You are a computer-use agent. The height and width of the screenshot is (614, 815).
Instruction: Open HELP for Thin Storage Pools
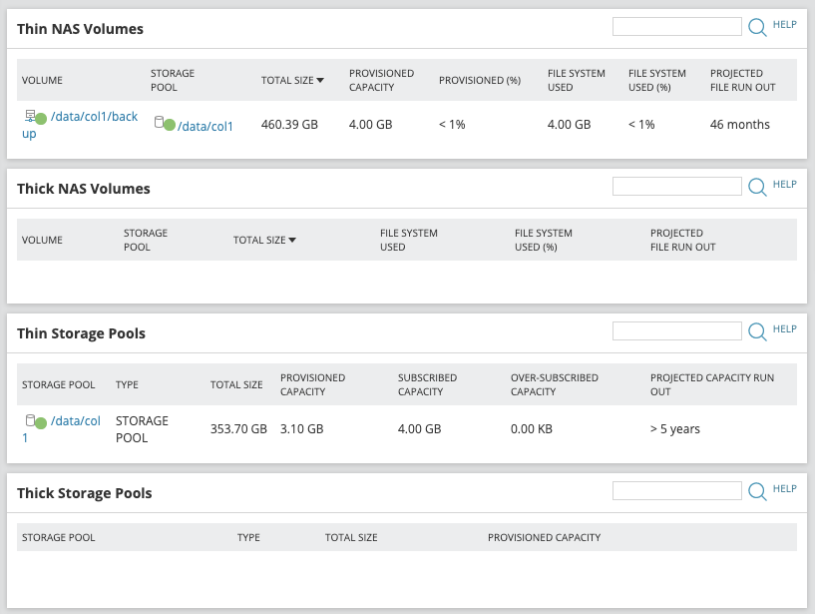point(784,329)
